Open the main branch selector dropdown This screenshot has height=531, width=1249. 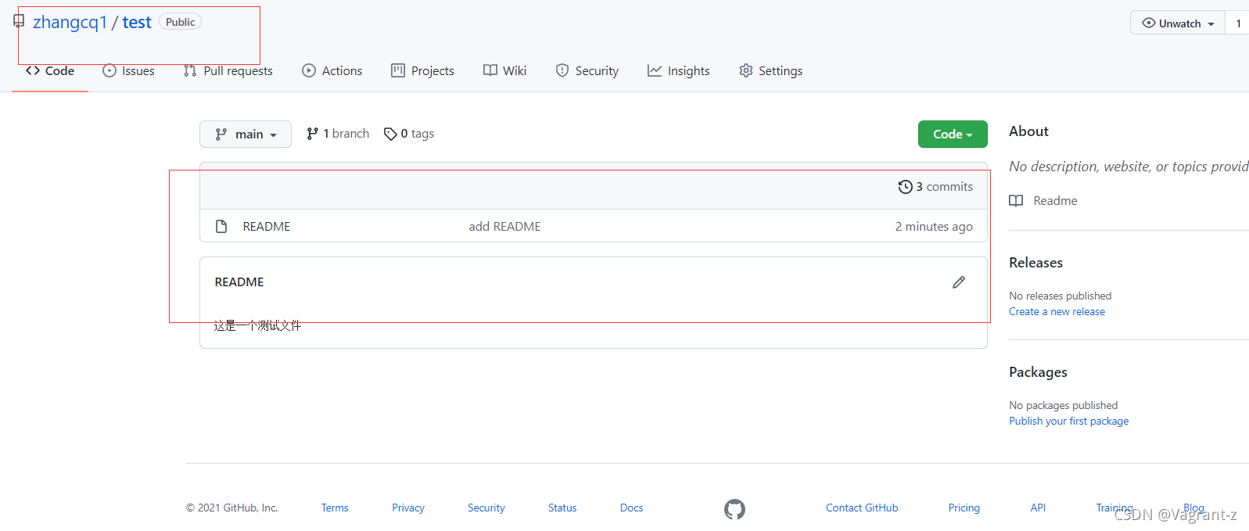pos(246,134)
